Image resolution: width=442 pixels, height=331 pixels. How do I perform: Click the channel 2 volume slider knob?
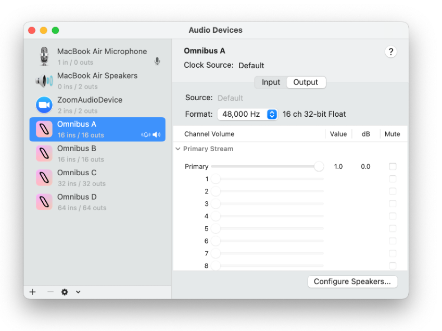(216, 191)
